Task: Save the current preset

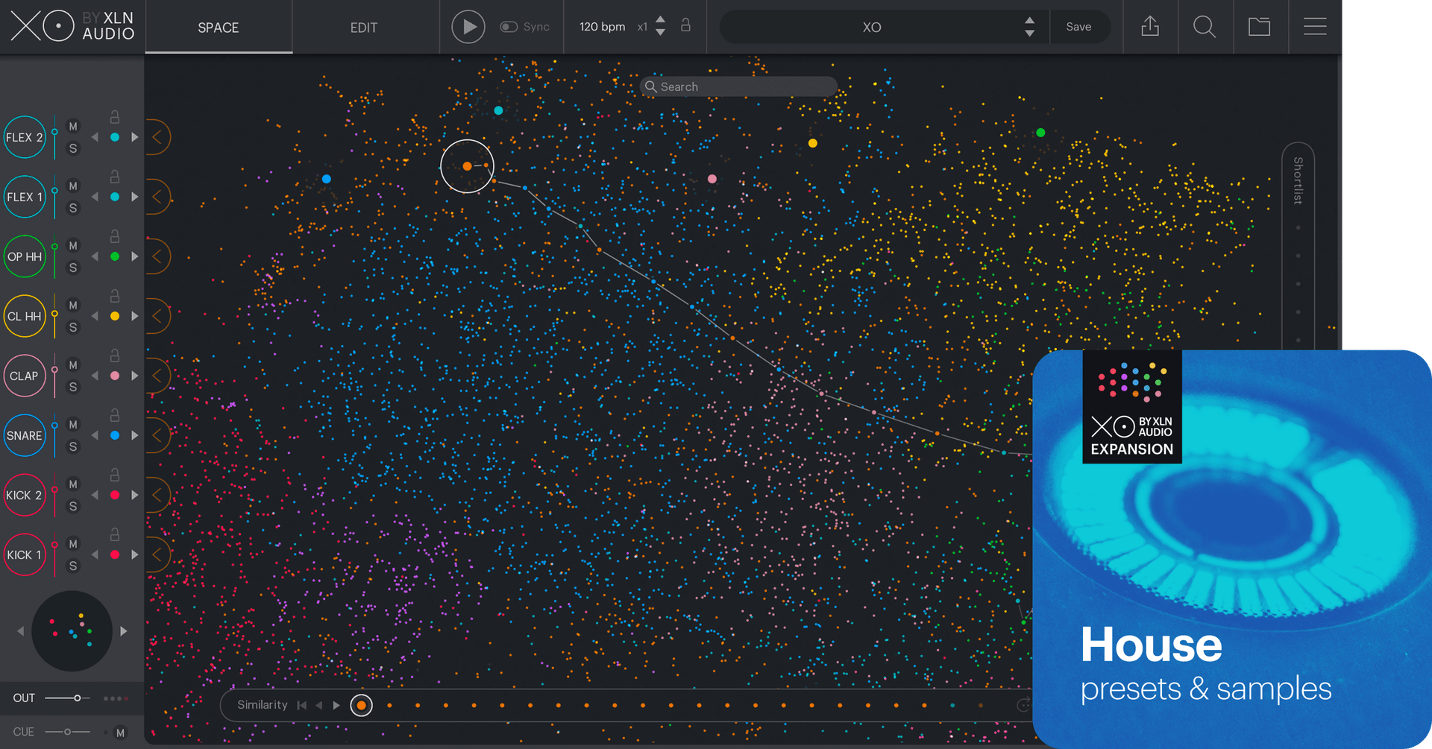Action: point(1078,27)
